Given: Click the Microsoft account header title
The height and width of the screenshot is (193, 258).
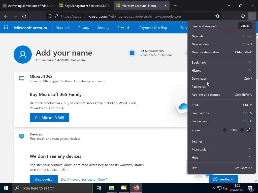Looking at the screenshot, I should coord(30,28).
